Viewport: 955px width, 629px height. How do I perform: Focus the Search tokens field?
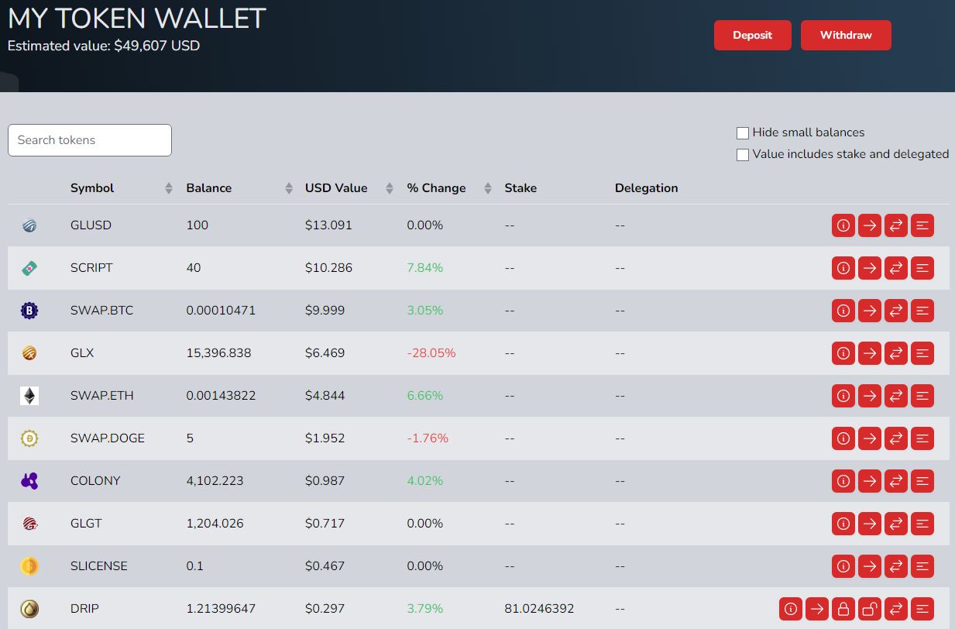[90, 140]
